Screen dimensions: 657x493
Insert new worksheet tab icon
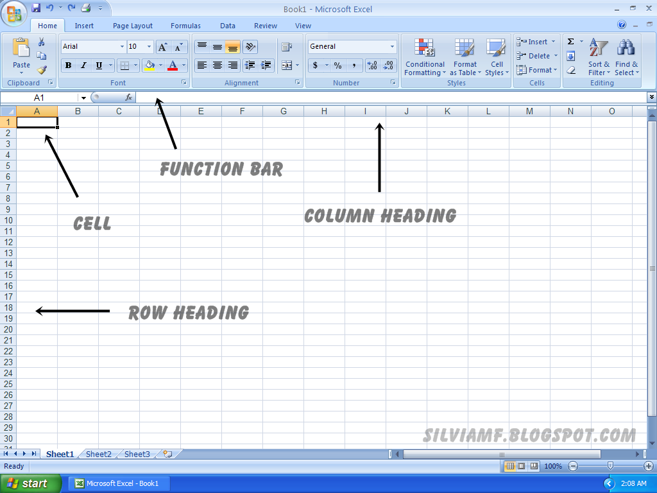(x=167, y=454)
